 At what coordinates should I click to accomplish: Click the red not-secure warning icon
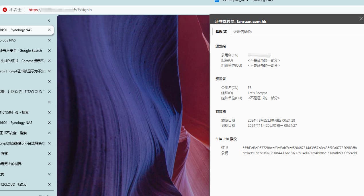tap(5, 10)
